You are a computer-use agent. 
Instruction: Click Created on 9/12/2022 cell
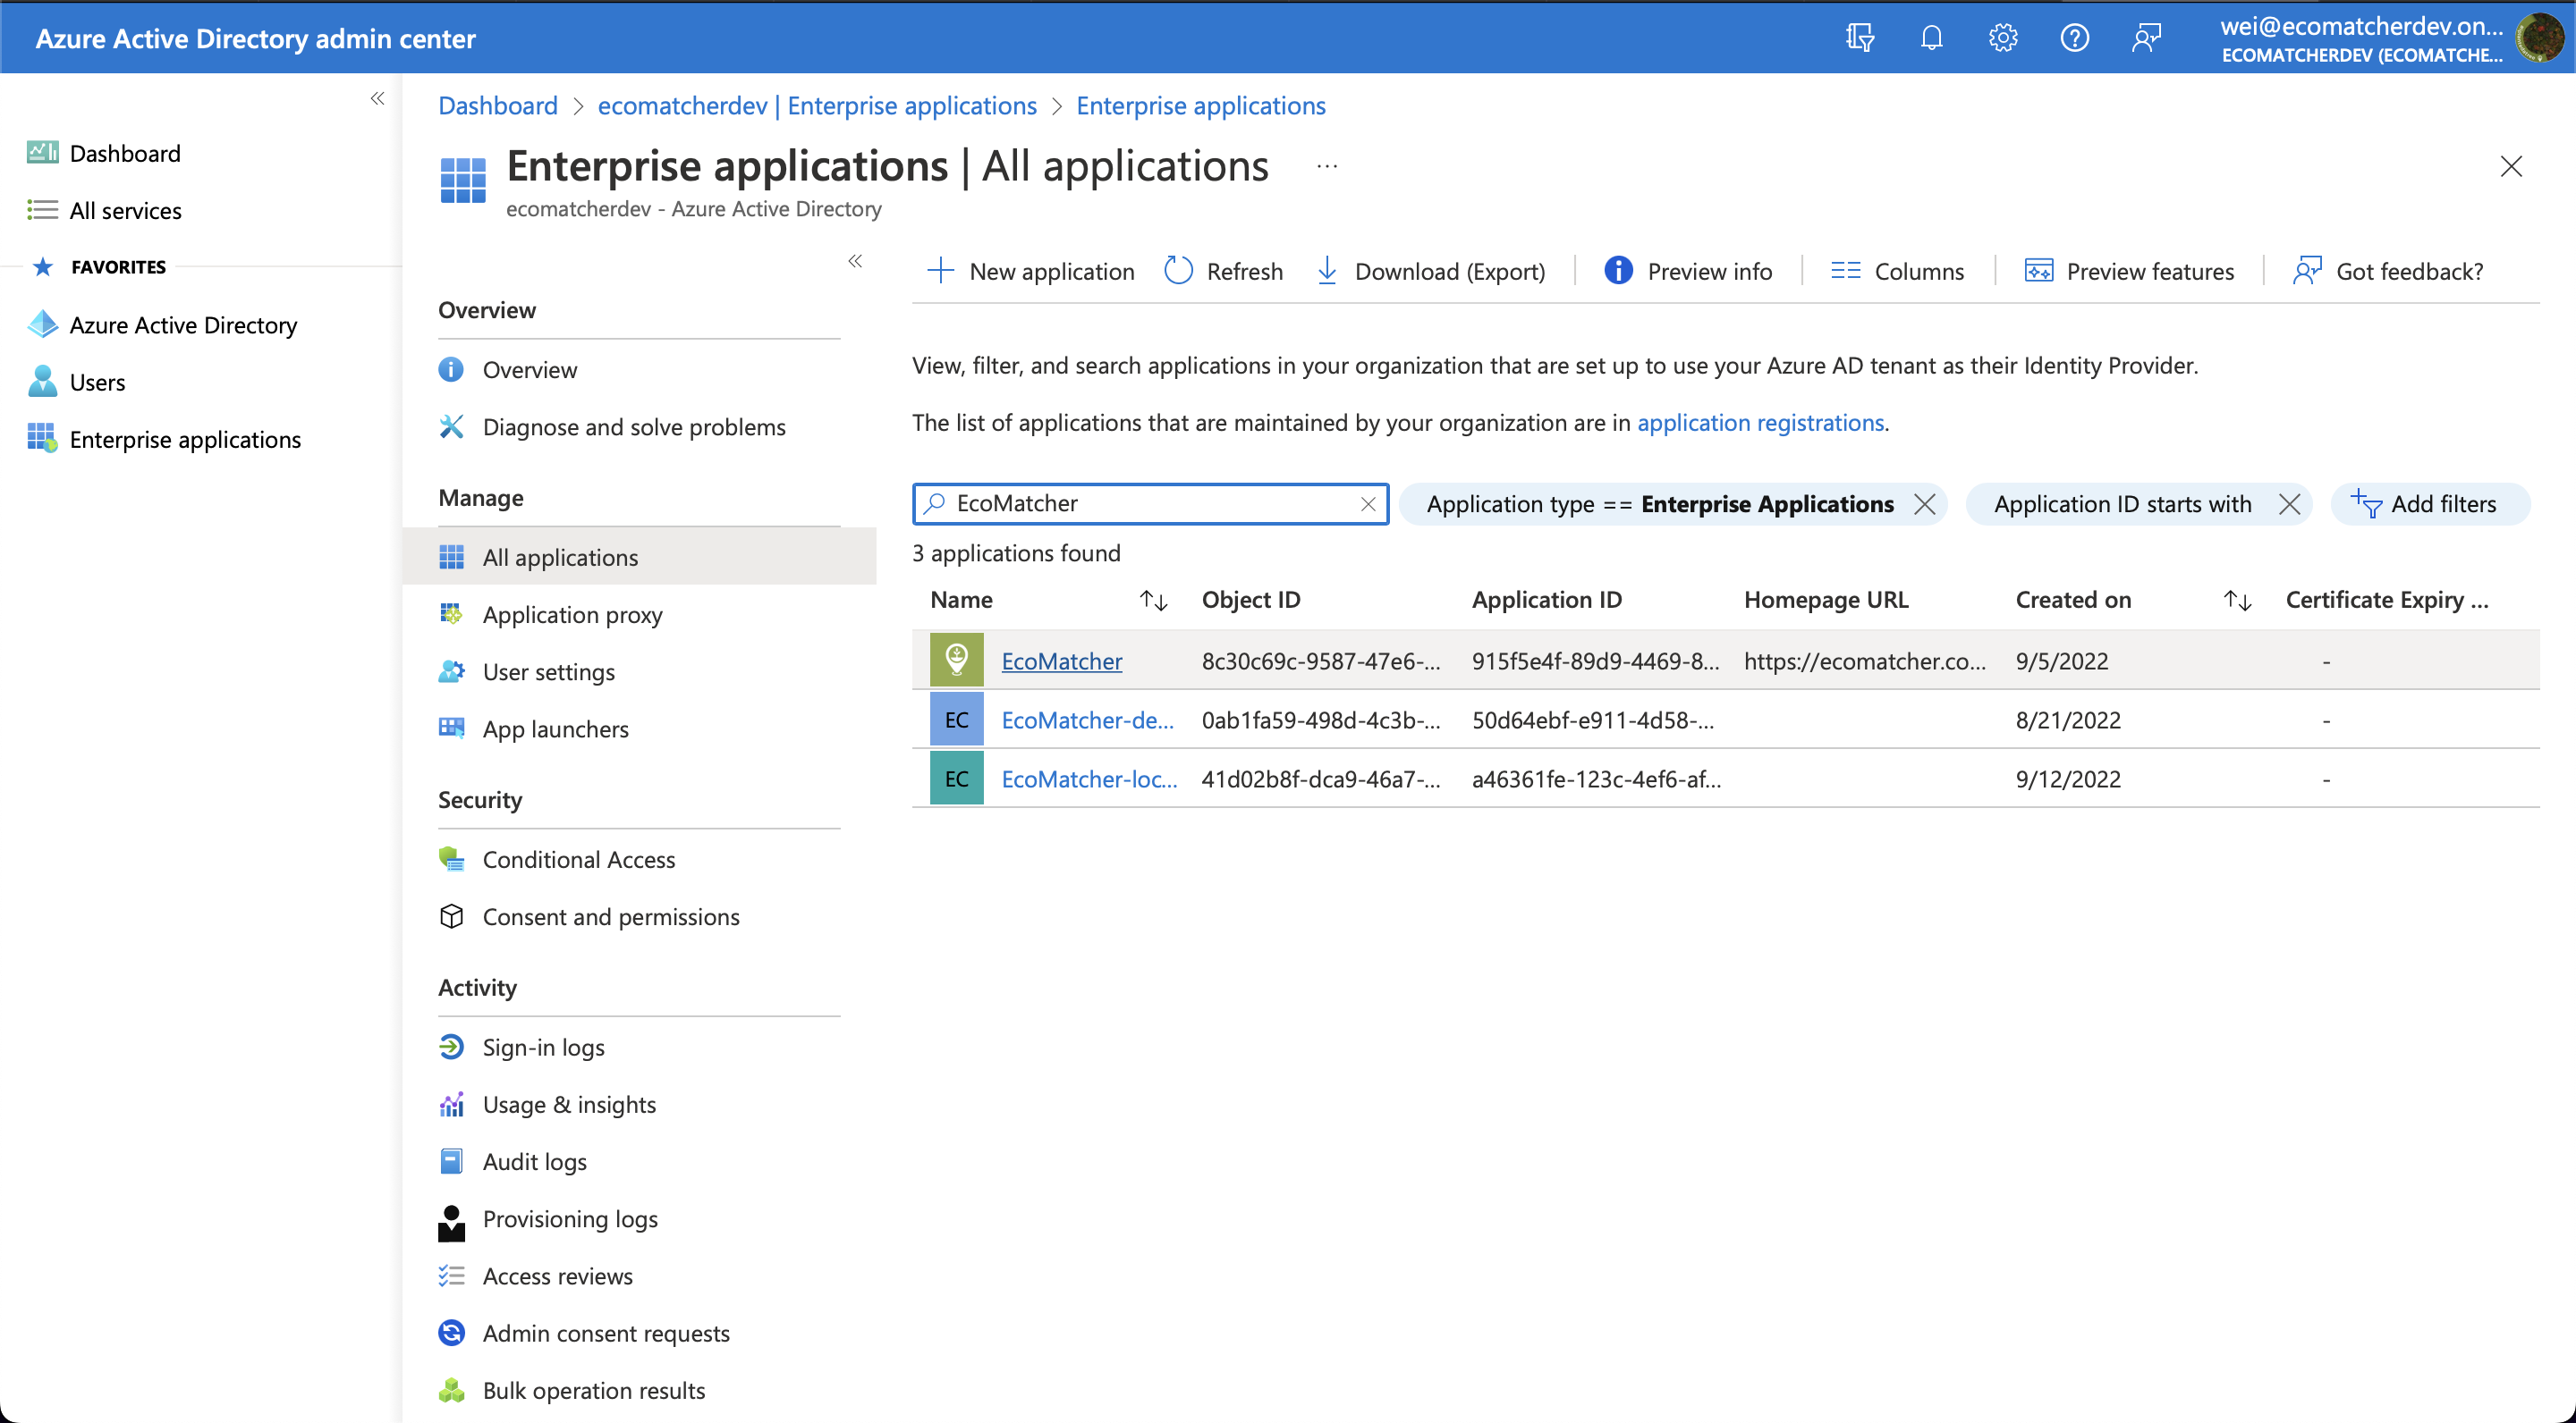point(2067,779)
